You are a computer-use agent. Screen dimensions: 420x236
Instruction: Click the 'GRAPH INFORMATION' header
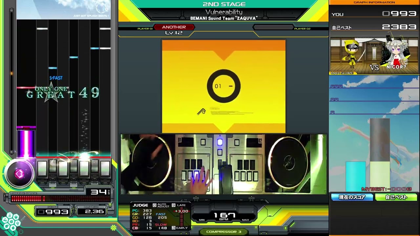[374, 2]
